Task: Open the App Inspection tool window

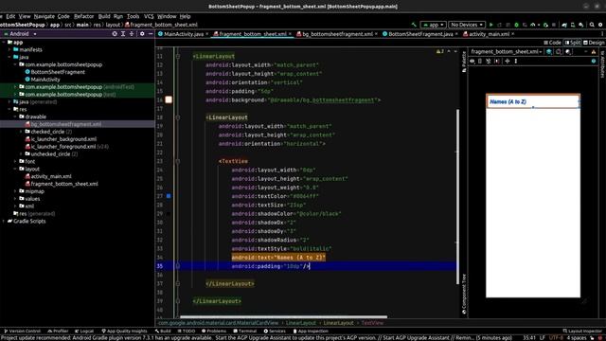Action: pyautogui.click(x=311, y=331)
